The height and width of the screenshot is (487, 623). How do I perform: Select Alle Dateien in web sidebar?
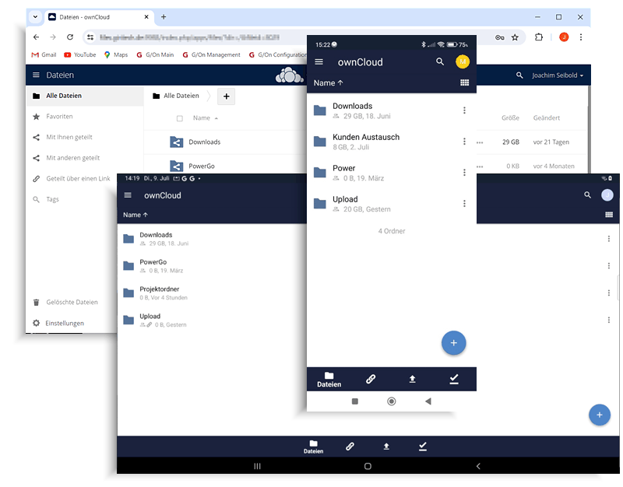(x=85, y=96)
